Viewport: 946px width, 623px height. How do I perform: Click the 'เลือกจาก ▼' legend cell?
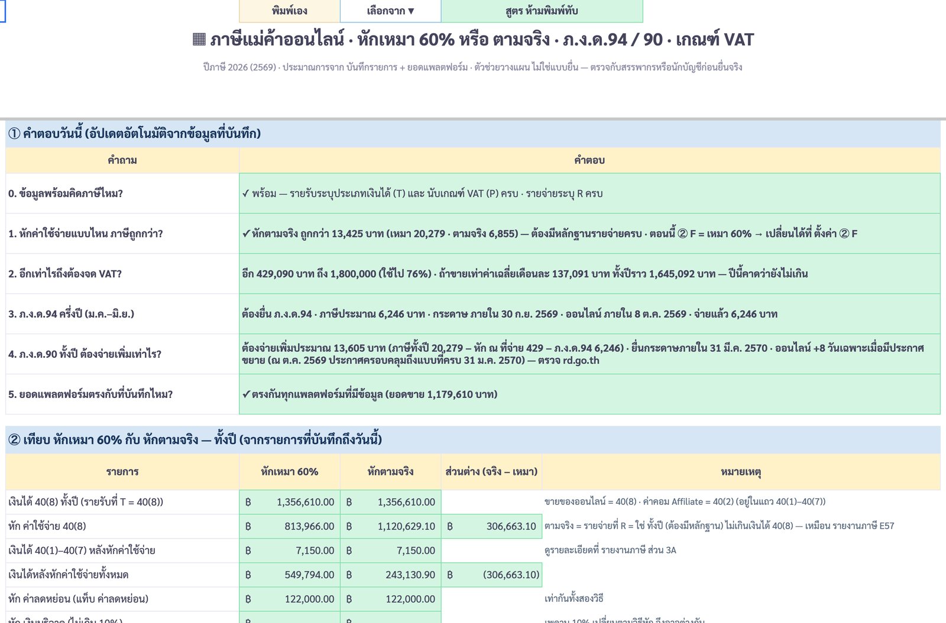click(391, 11)
